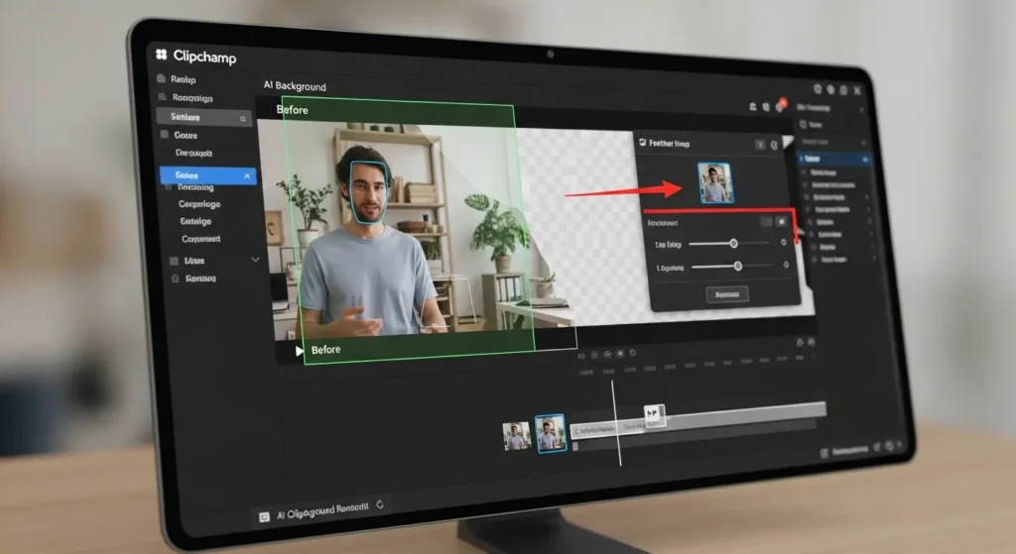Click the icon at the bottom-left of the AI background bar
This screenshot has width=1016, height=554.
264,516
